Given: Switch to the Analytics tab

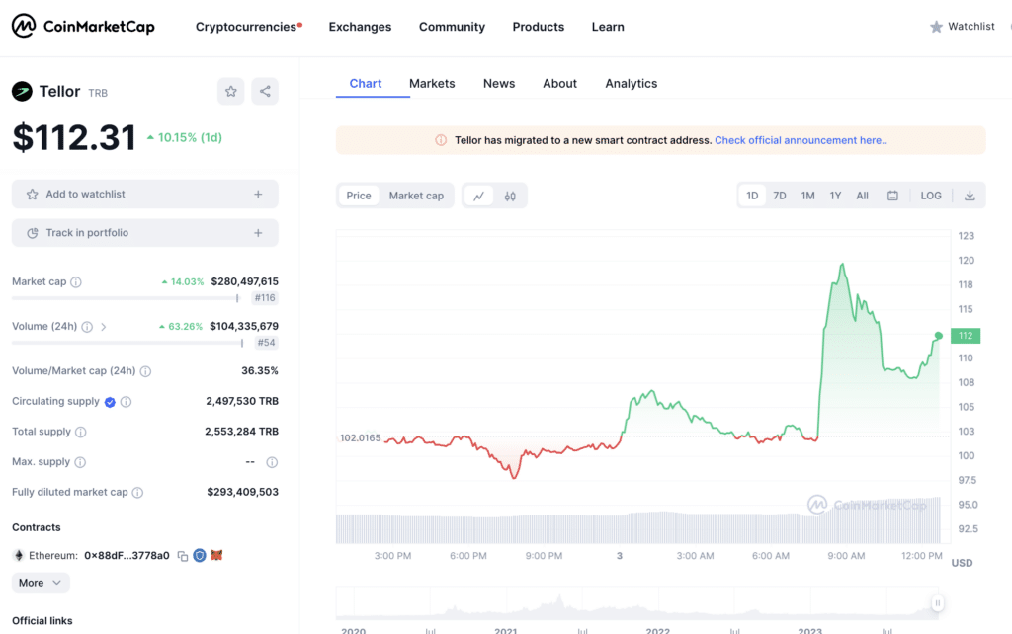Looking at the screenshot, I should pyautogui.click(x=632, y=83).
